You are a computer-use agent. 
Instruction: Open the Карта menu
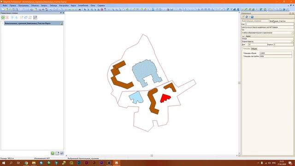coord(73,6)
